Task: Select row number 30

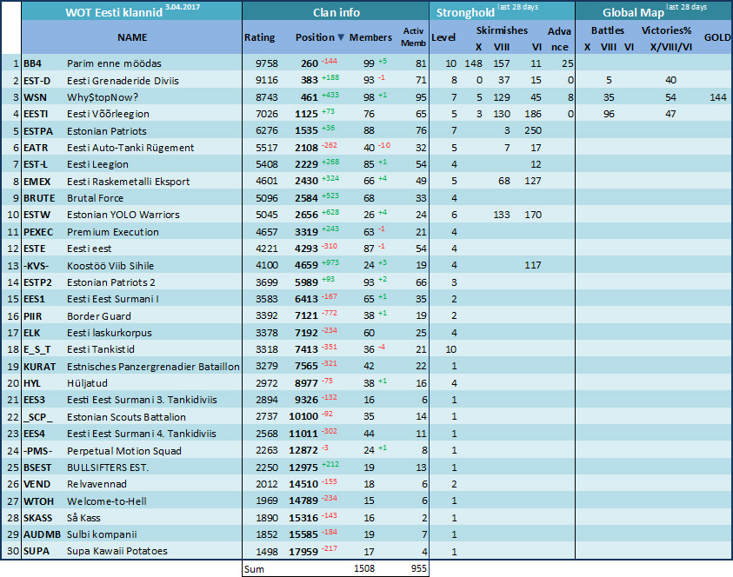Action: (x=13, y=551)
